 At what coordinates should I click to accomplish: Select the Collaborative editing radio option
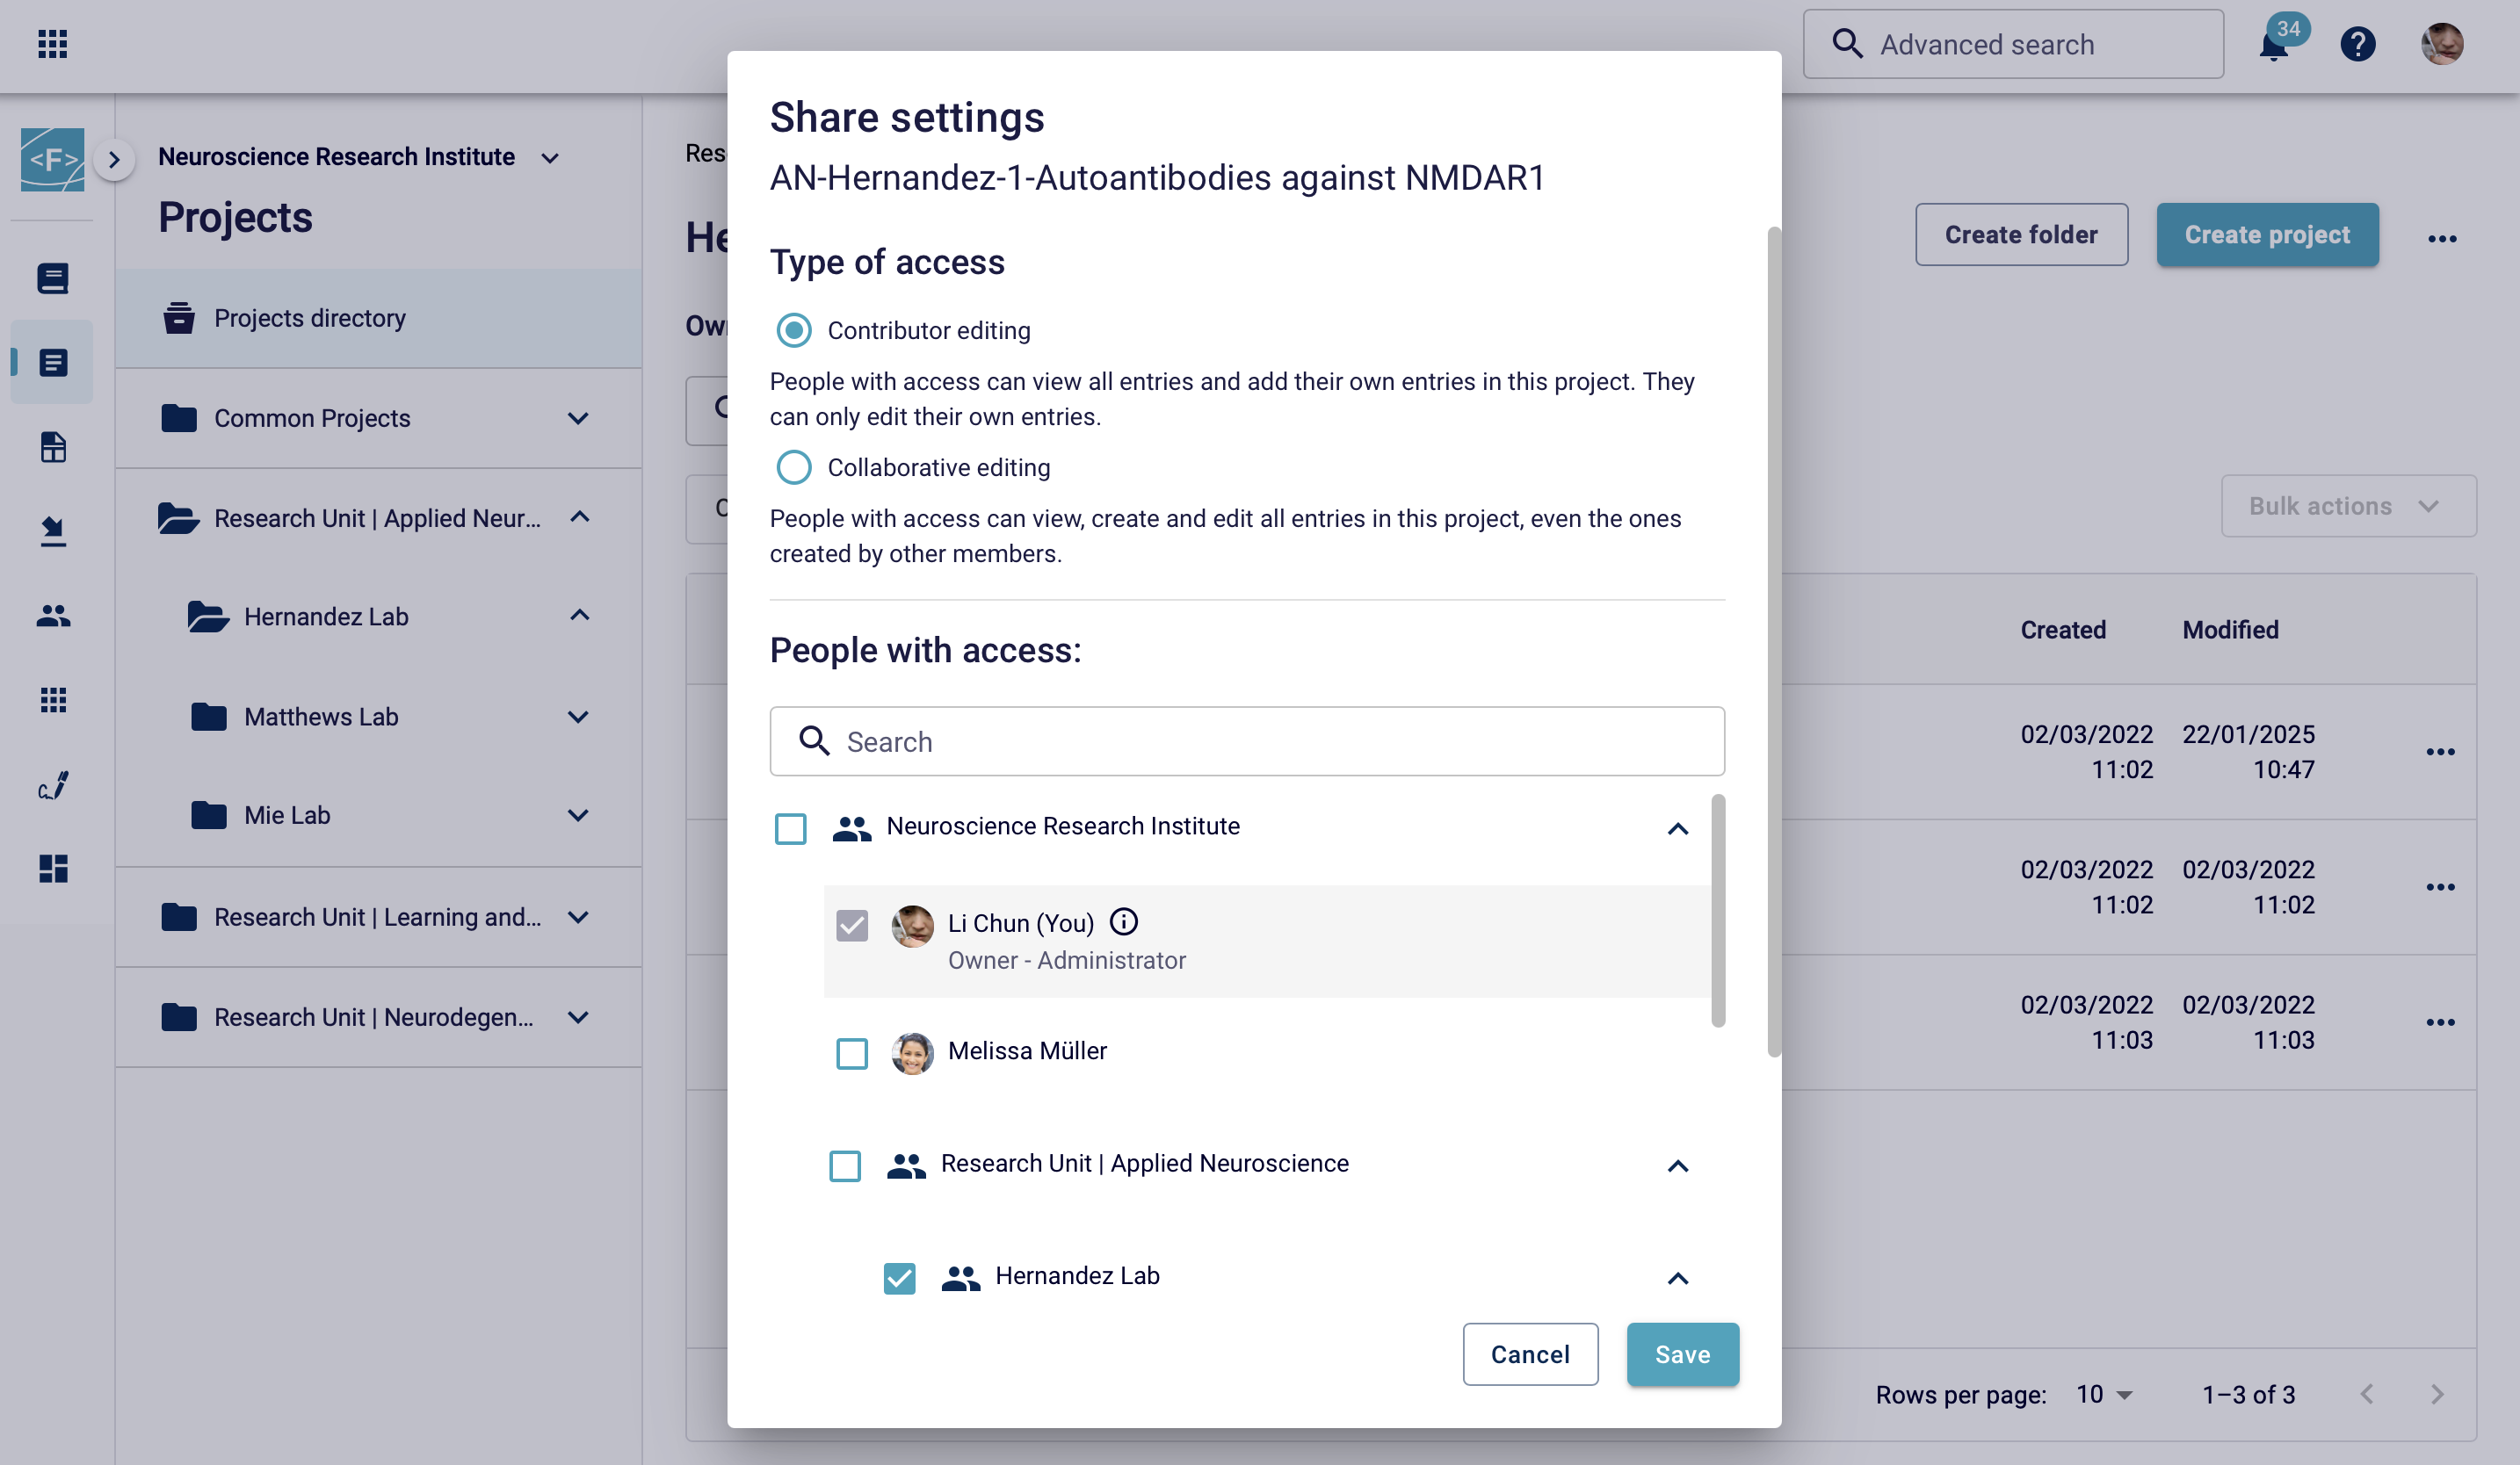[794, 467]
